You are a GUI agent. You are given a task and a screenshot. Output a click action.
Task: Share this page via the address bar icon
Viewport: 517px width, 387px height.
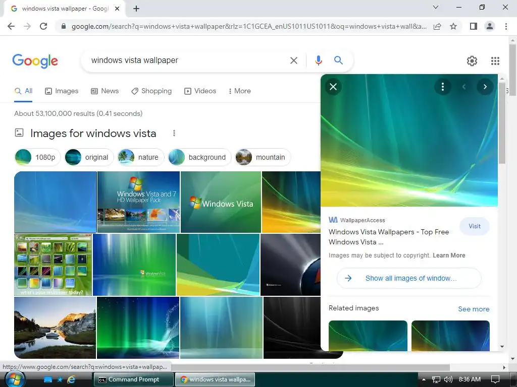[x=437, y=26]
